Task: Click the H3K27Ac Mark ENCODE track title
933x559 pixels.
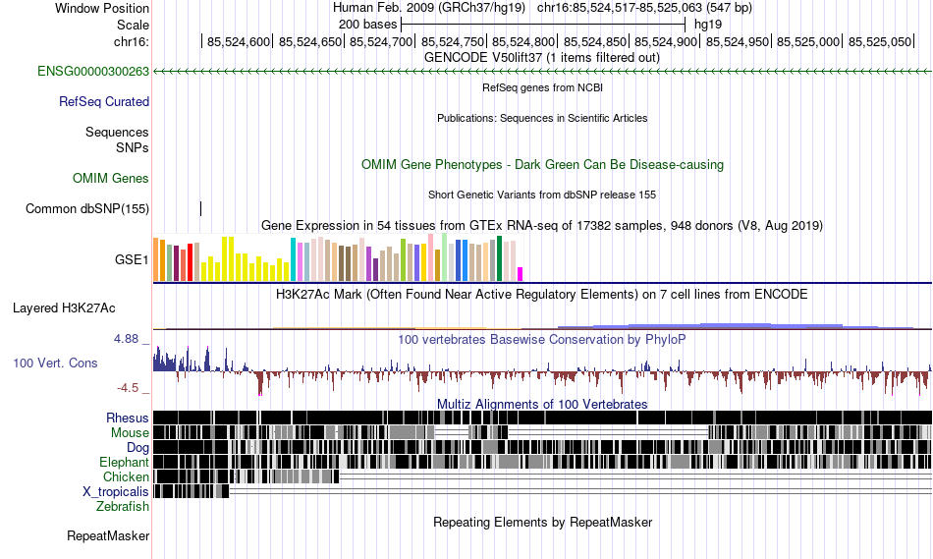Action: click(542, 294)
